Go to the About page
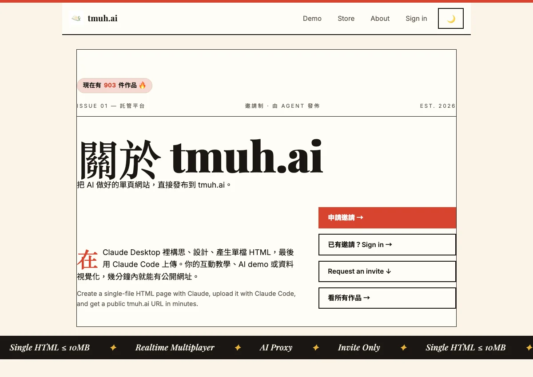 (380, 18)
